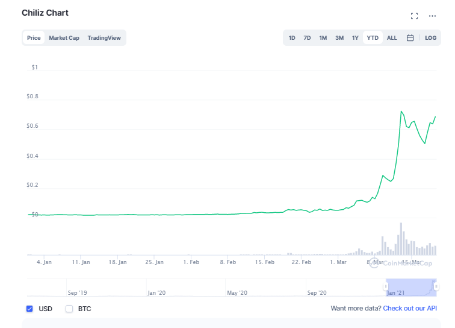Switch to the TradingView tab
Screen dimensions: 455x328
104,38
